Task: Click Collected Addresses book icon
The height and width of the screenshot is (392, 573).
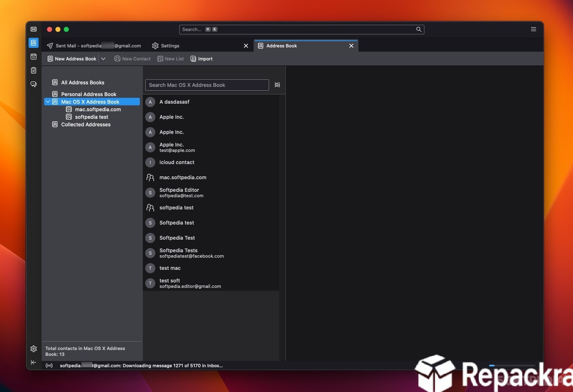Action: pos(55,124)
